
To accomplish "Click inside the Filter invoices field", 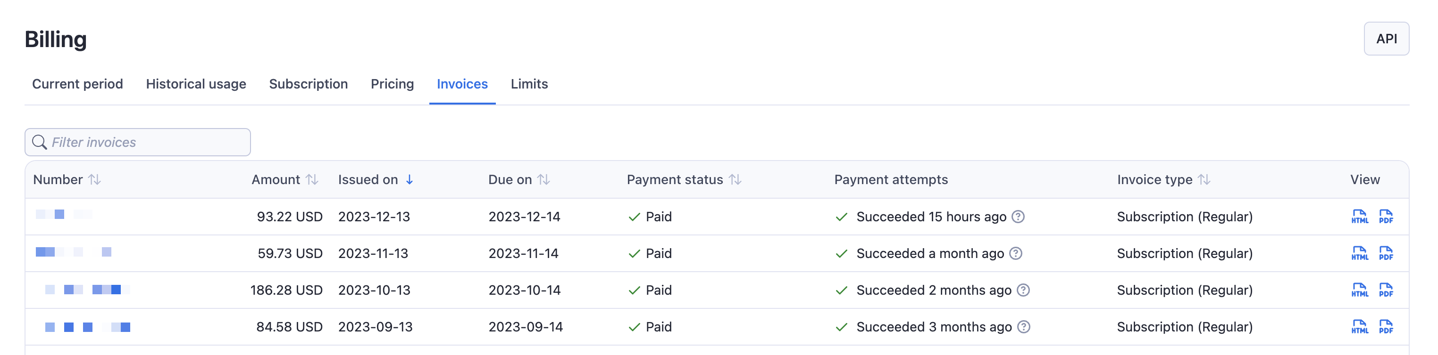I will (x=137, y=142).
